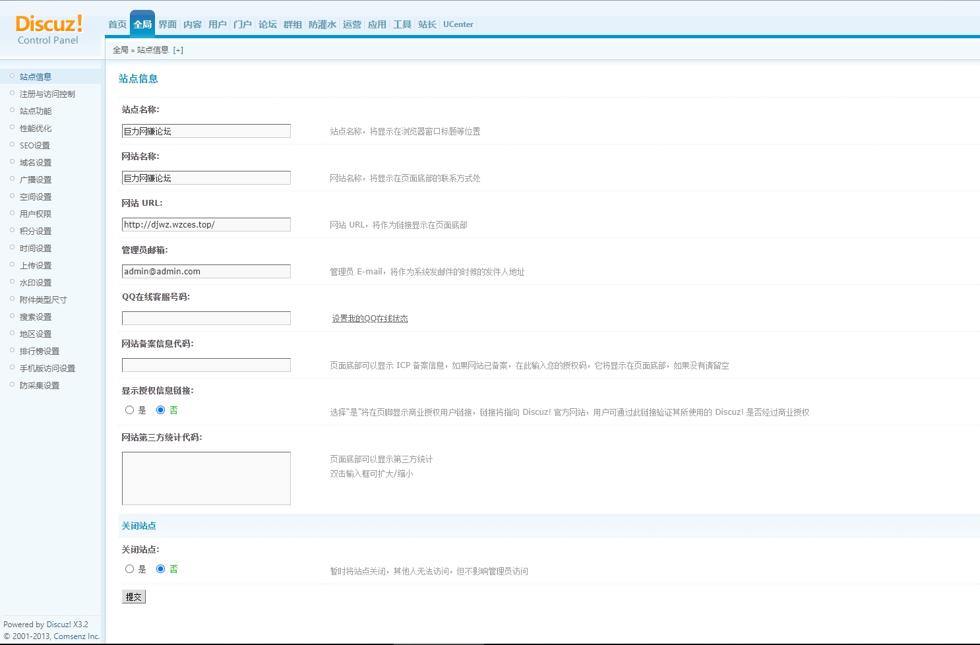Focus the 网站第三方统计代码 text area
Screen dimensions: 980x645
click(x=206, y=478)
